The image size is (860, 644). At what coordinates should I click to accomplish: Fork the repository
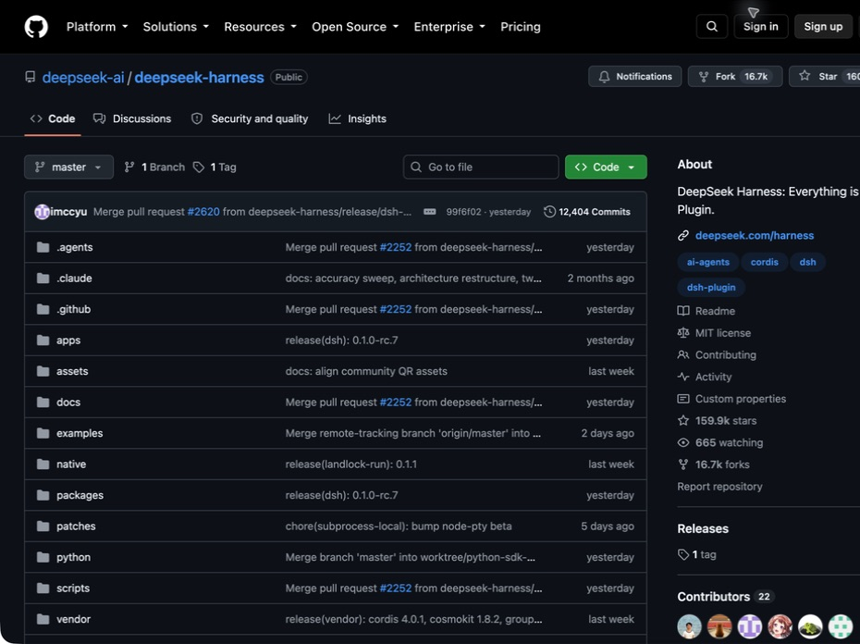click(735, 77)
